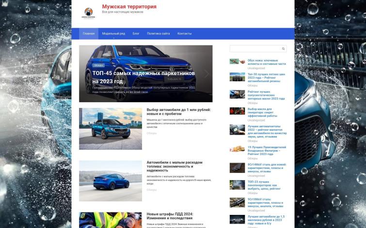The height and width of the screenshot is (228, 366).
Task: Open Автомобили с малым расходом топлива article
Action: pyautogui.click(x=175, y=166)
